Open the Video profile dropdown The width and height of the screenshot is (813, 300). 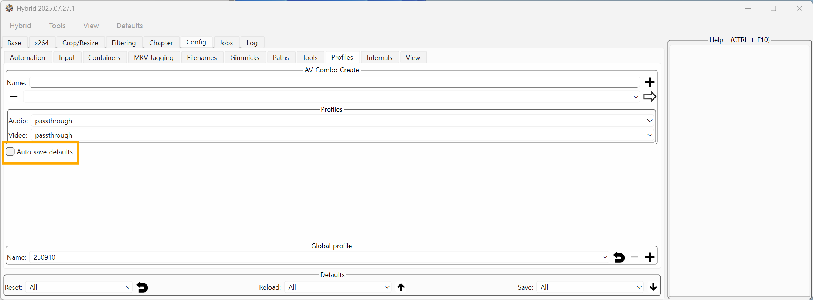click(343, 135)
